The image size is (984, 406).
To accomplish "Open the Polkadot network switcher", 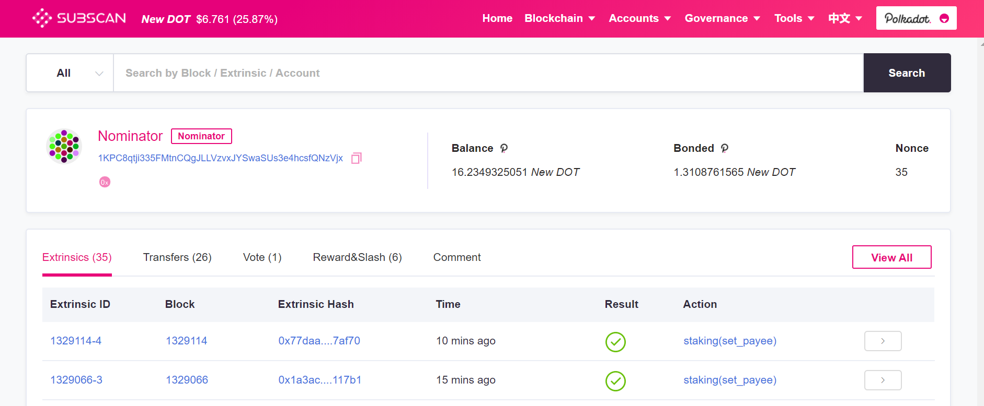I will [916, 18].
